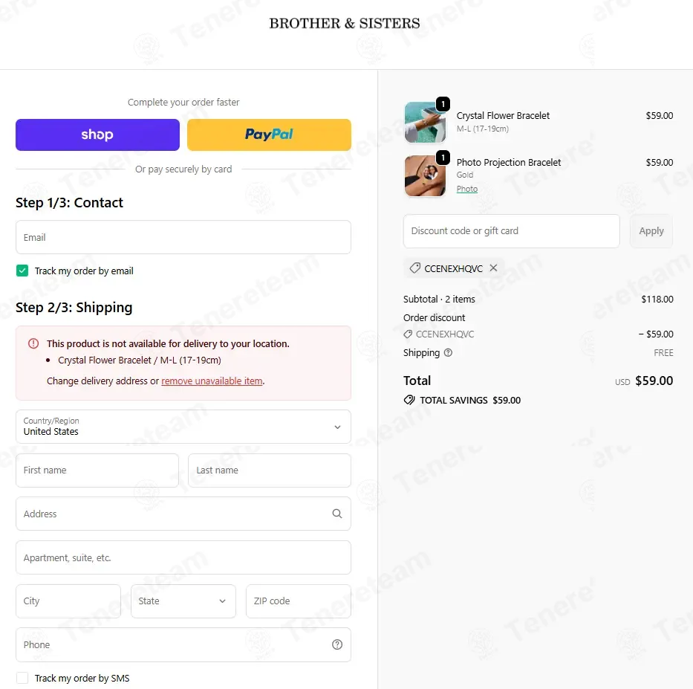Click the error alert icon in the warning

pos(33,343)
